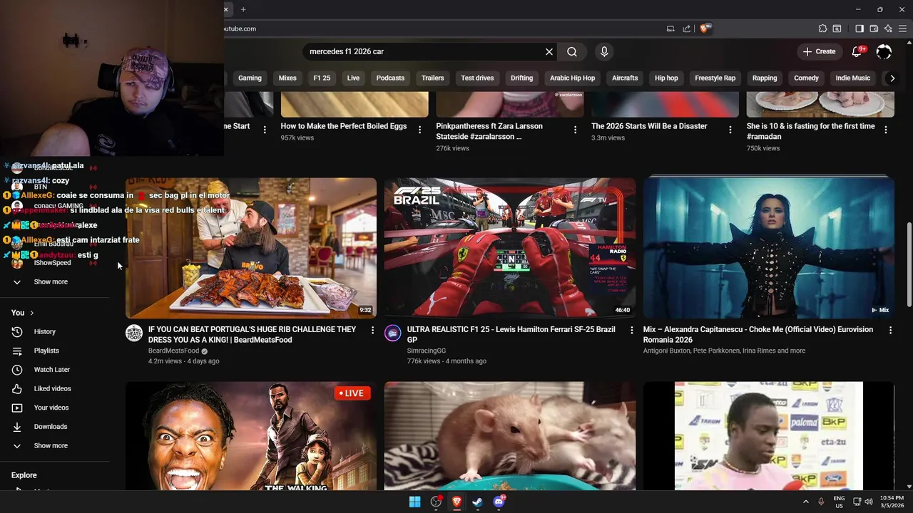Open the volume icon in system tray

tap(869, 502)
